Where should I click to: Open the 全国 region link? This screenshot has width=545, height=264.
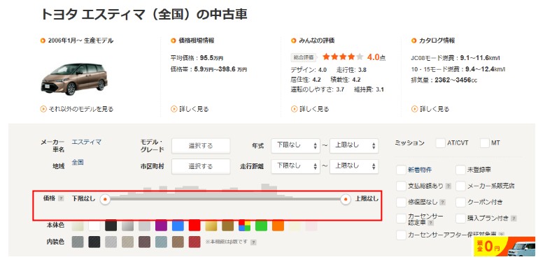click(78, 162)
